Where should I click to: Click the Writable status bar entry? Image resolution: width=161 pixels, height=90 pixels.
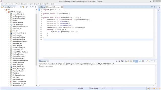click(80, 88)
